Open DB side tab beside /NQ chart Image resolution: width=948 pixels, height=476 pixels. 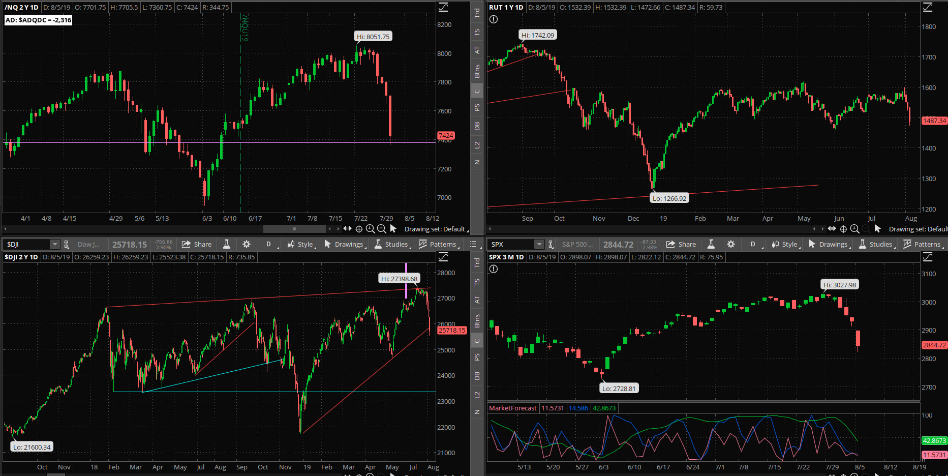477,126
